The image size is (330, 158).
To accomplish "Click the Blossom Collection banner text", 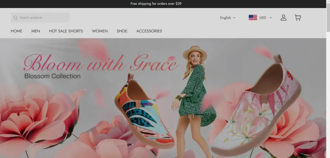I will [x=53, y=76].
